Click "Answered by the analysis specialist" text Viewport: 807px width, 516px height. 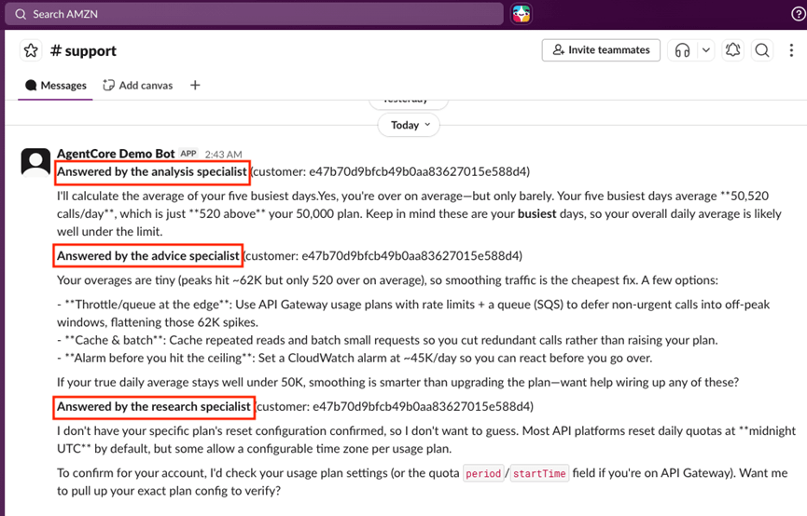[x=152, y=171]
